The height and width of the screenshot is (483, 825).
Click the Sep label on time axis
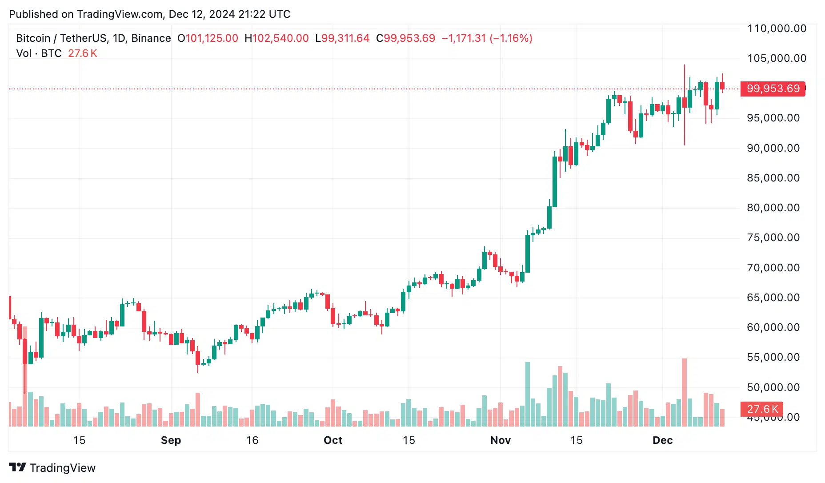(171, 440)
